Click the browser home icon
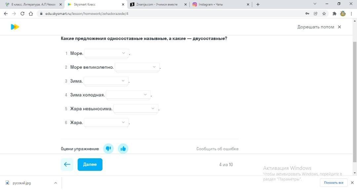This screenshot has width=357, height=190. coord(31,14)
